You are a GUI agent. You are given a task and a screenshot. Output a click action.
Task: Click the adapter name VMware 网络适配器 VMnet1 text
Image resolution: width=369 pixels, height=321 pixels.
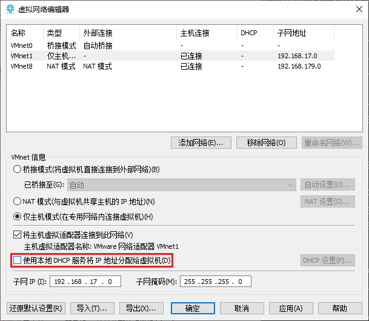136,246
